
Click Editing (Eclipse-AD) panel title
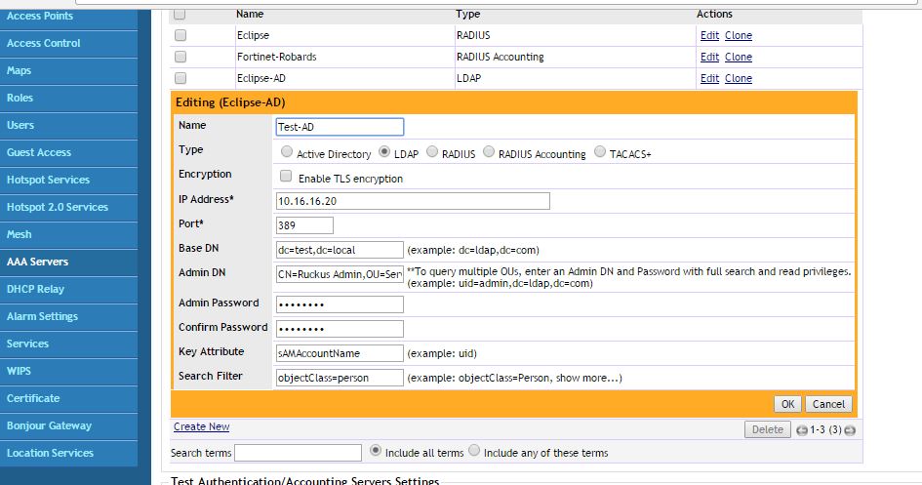230,102
